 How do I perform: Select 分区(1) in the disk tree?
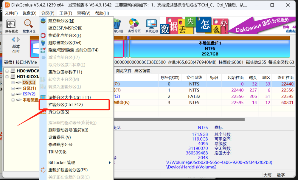[x=29, y=89]
